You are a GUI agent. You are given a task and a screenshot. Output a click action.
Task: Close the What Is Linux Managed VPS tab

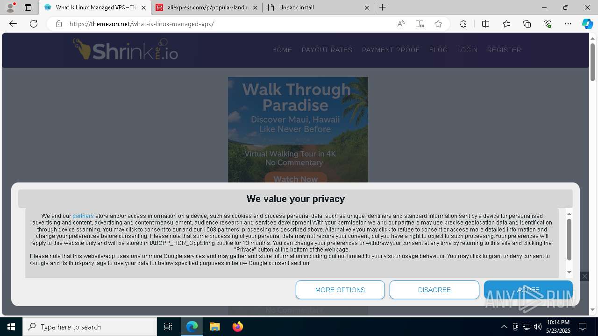point(143,7)
